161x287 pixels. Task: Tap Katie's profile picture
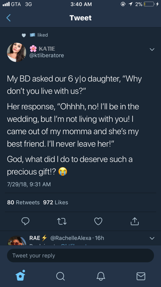pyautogui.click(x=17, y=52)
